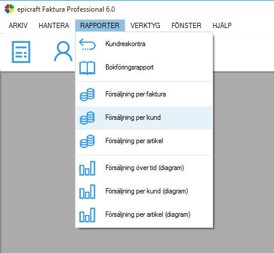Viewport: 274px width, 253px height.
Task: Open the HANTERA menu
Action: tap(54, 26)
